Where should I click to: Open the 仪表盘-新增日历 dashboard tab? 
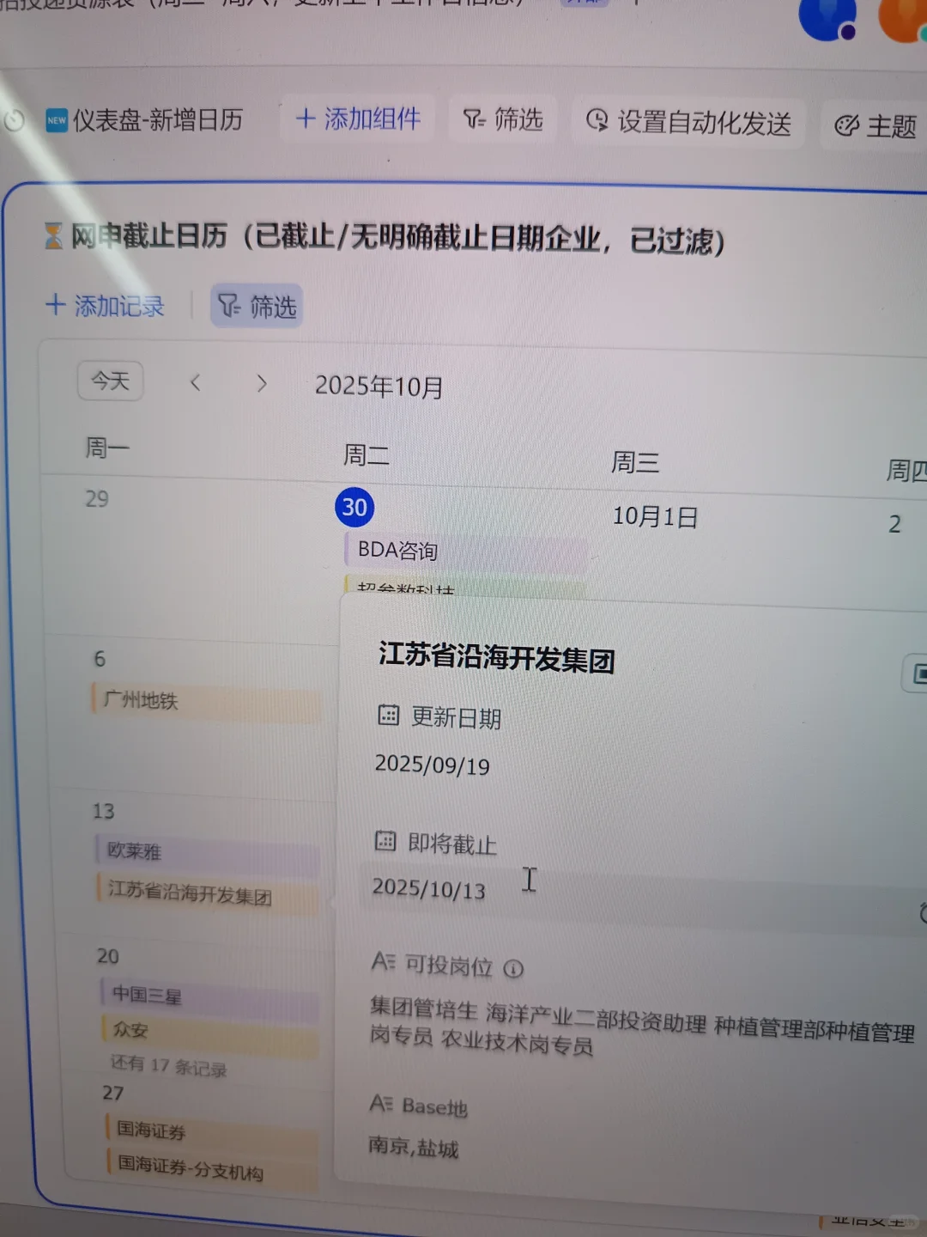(x=144, y=119)
